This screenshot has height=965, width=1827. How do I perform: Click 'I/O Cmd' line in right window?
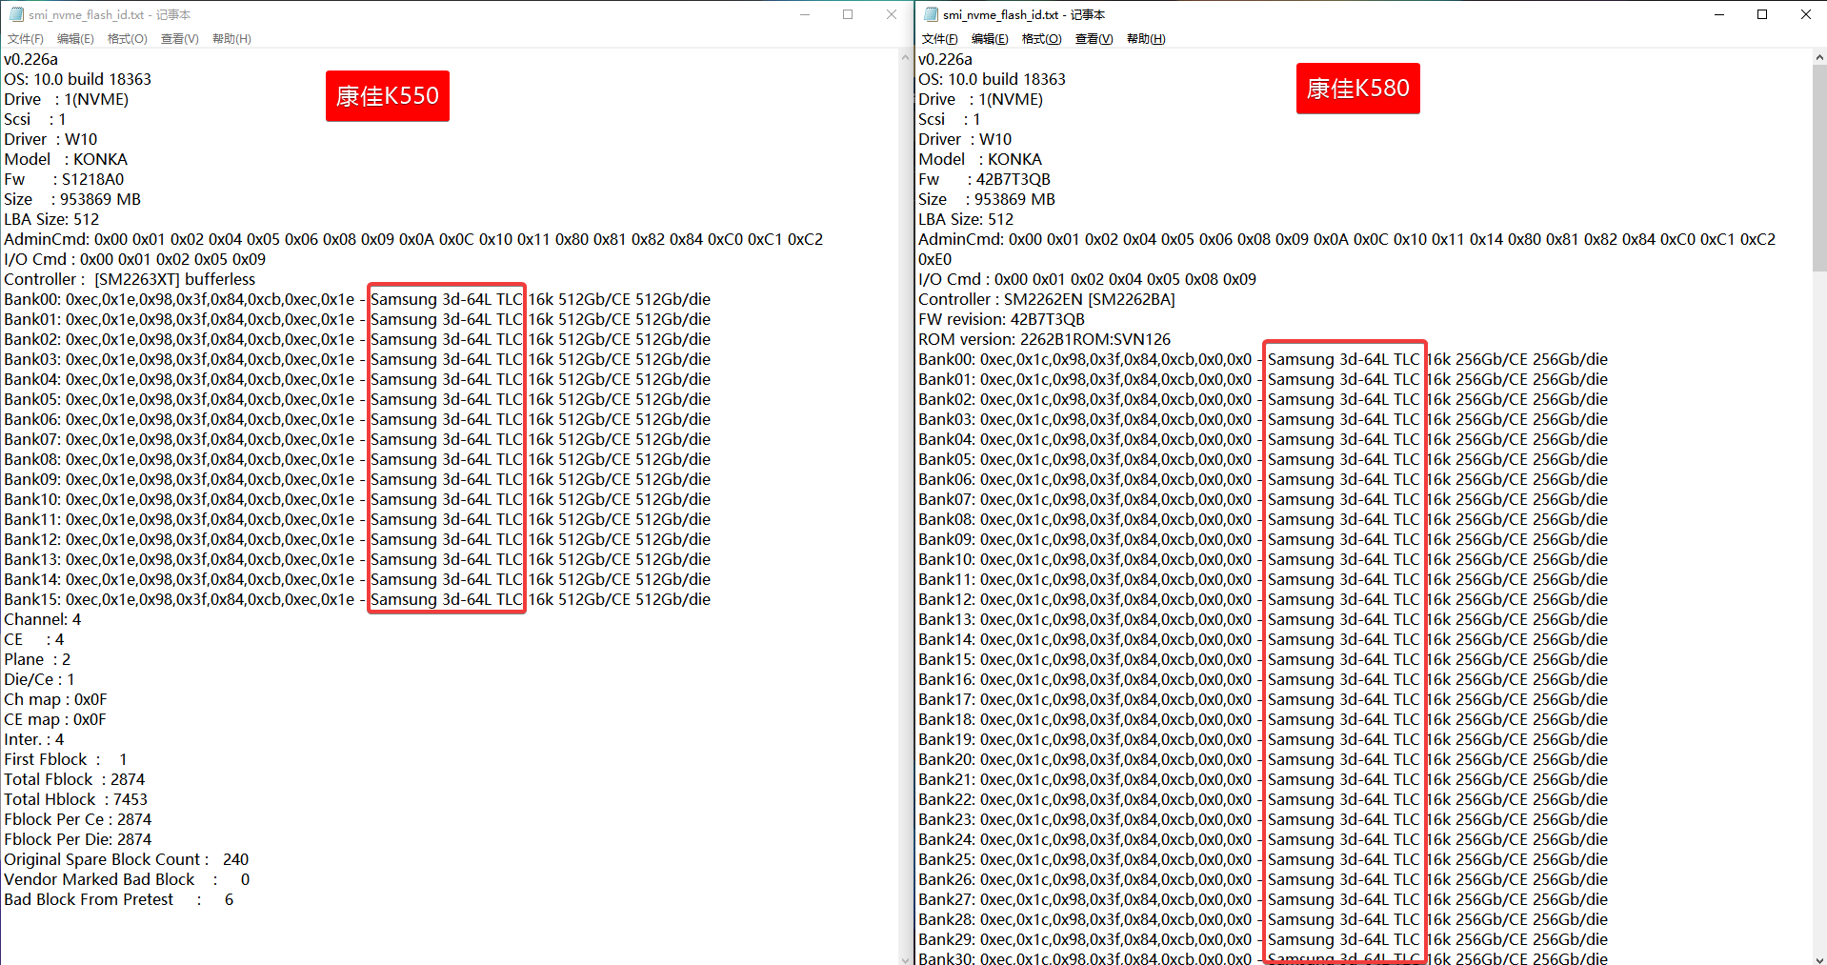(x=1088, y=279)
